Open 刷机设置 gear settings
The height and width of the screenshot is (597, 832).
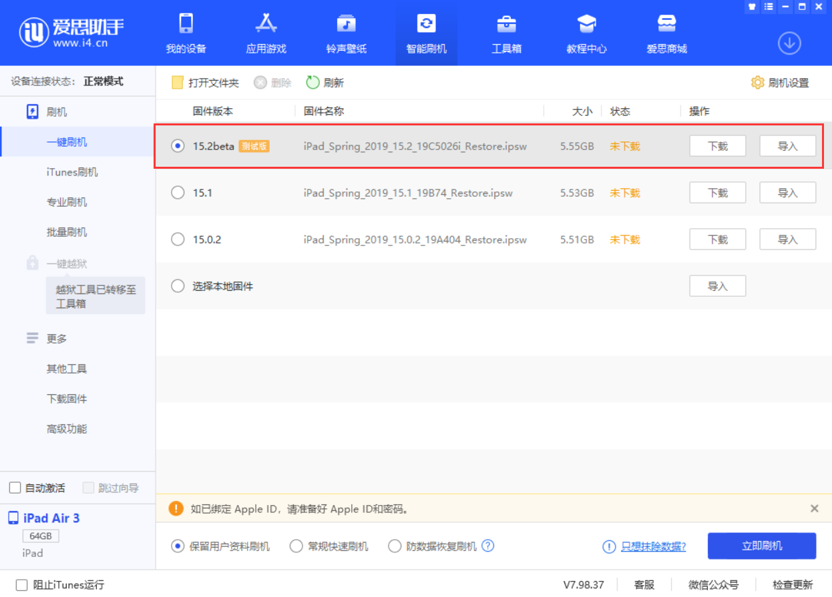(x=757, y=83)
